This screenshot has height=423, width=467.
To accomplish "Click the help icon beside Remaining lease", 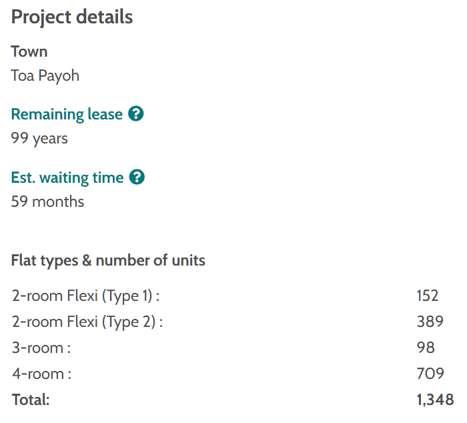I will (136, 114).
